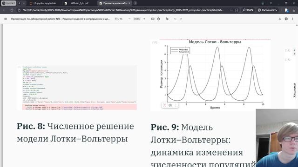Click the redo icon in the PDF toolbar
This screenshot has height=167, width=298.
181,19
